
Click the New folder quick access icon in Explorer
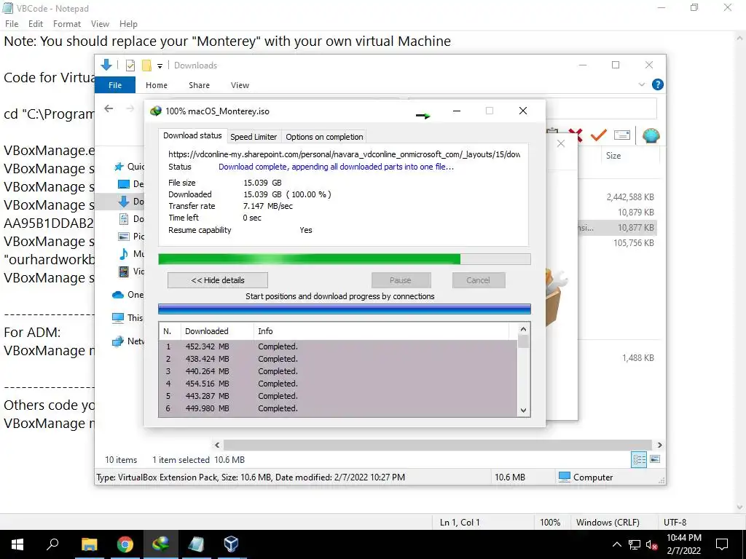(146, 66)
